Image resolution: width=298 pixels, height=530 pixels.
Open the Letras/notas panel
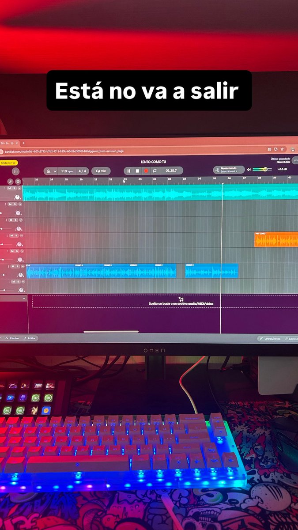[270, 339]
